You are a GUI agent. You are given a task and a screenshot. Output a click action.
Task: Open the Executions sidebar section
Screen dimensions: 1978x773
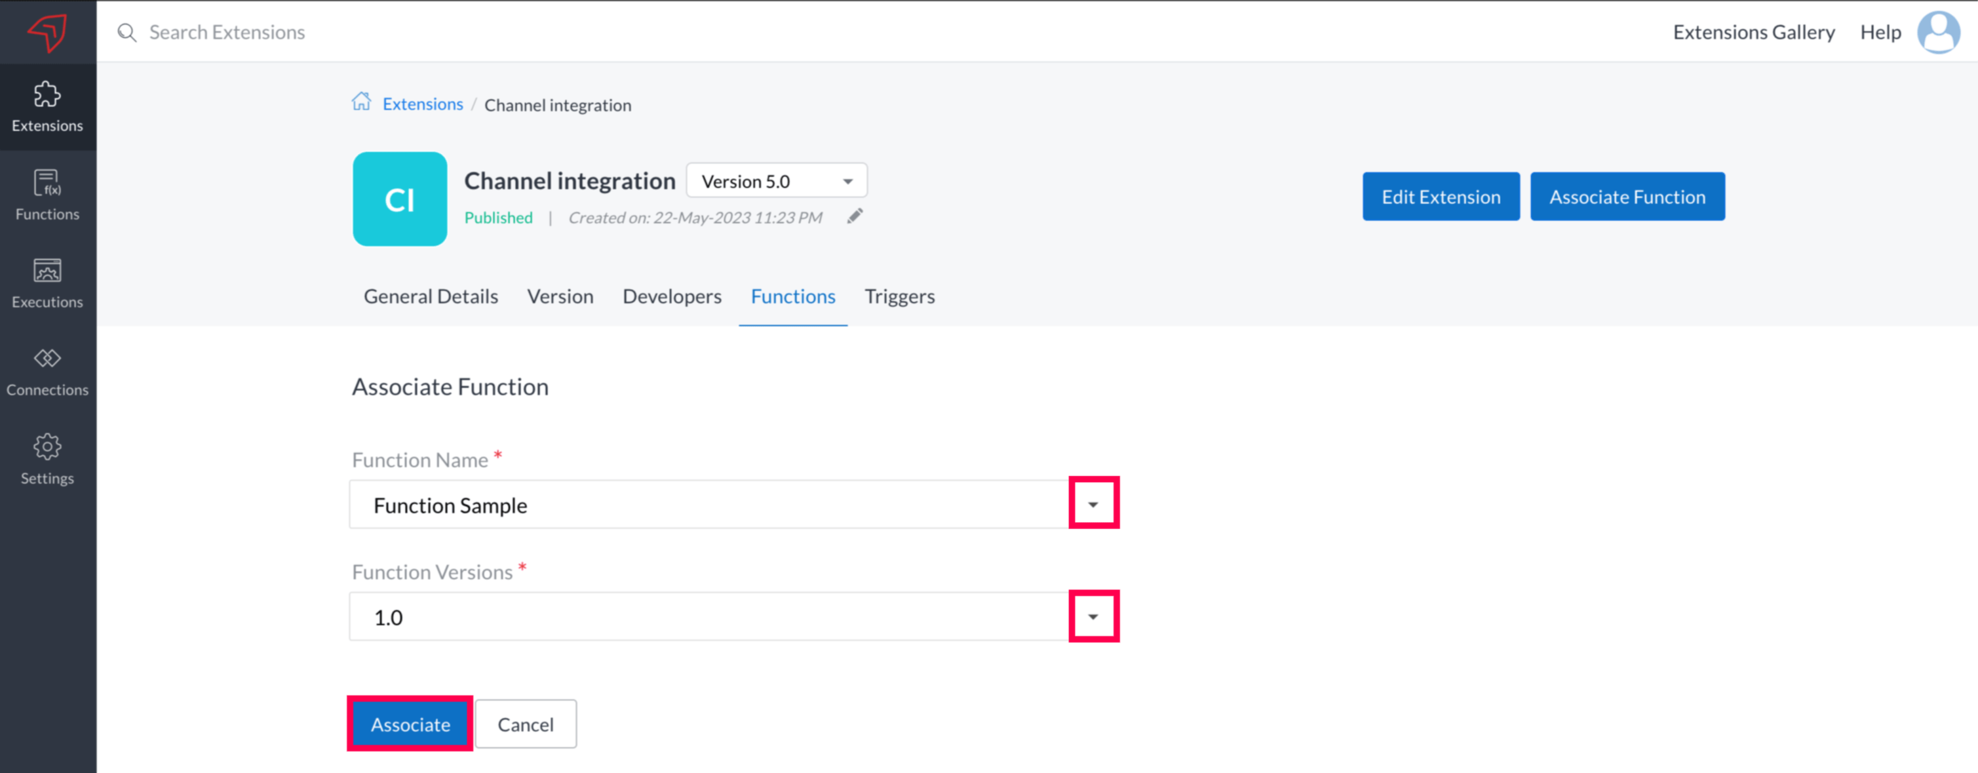click(x=47, y=283)
